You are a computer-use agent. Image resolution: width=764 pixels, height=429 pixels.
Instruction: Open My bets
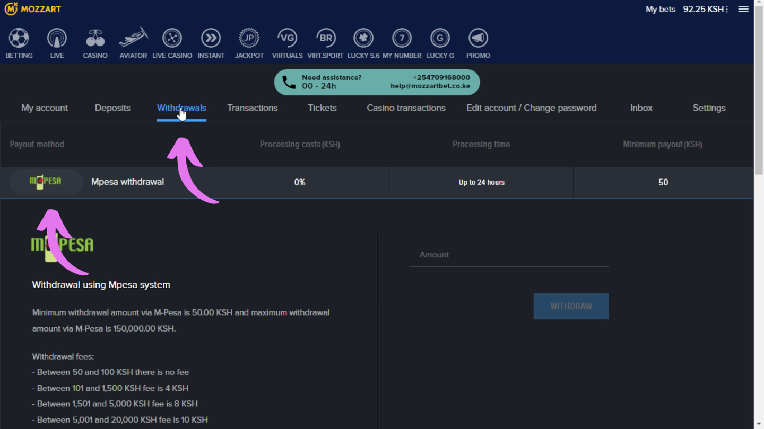pyautogui.click(x=661, y=9)
